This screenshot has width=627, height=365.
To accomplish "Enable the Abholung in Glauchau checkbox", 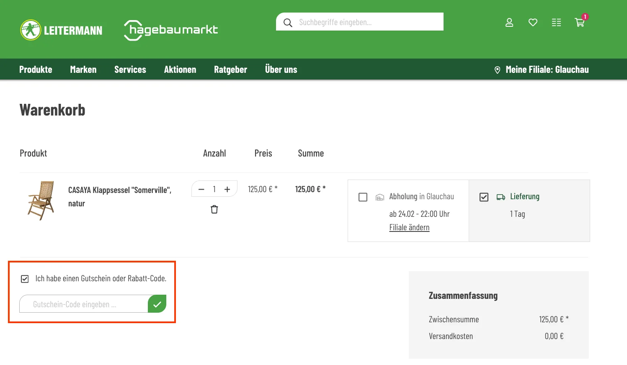I will coord(363,197).
